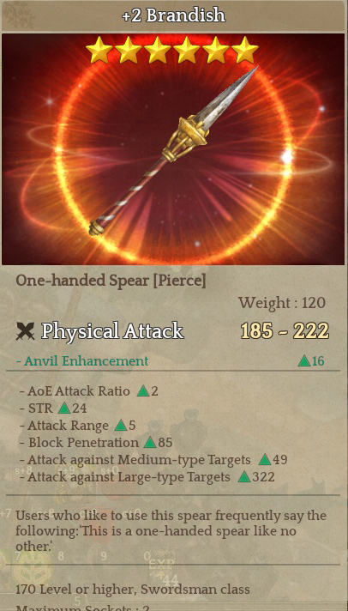348x611 pixels.
Task: Click the green arrow beside Anvil Enhancement 16
Action: [x=304, y=360]
